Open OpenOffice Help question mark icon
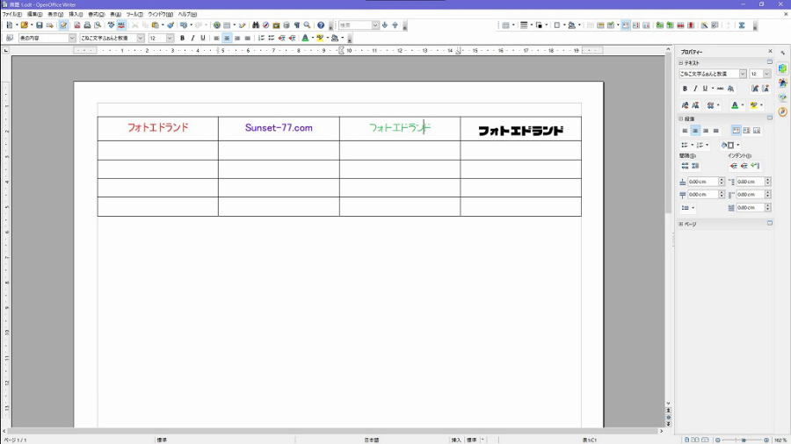Viewport: 791px width, 444px height. coord(320,25)
